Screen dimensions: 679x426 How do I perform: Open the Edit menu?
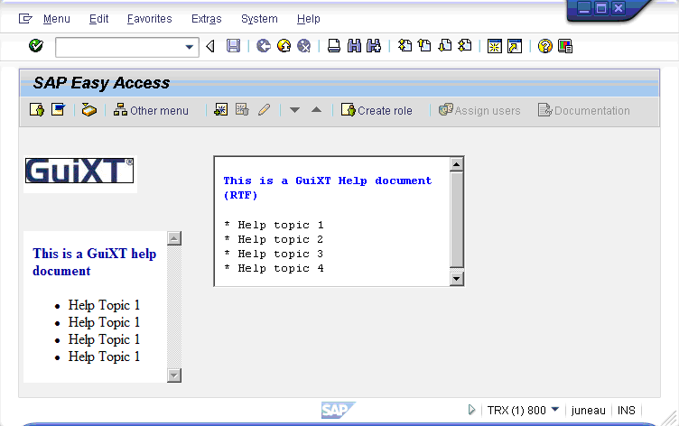(98, 19)
